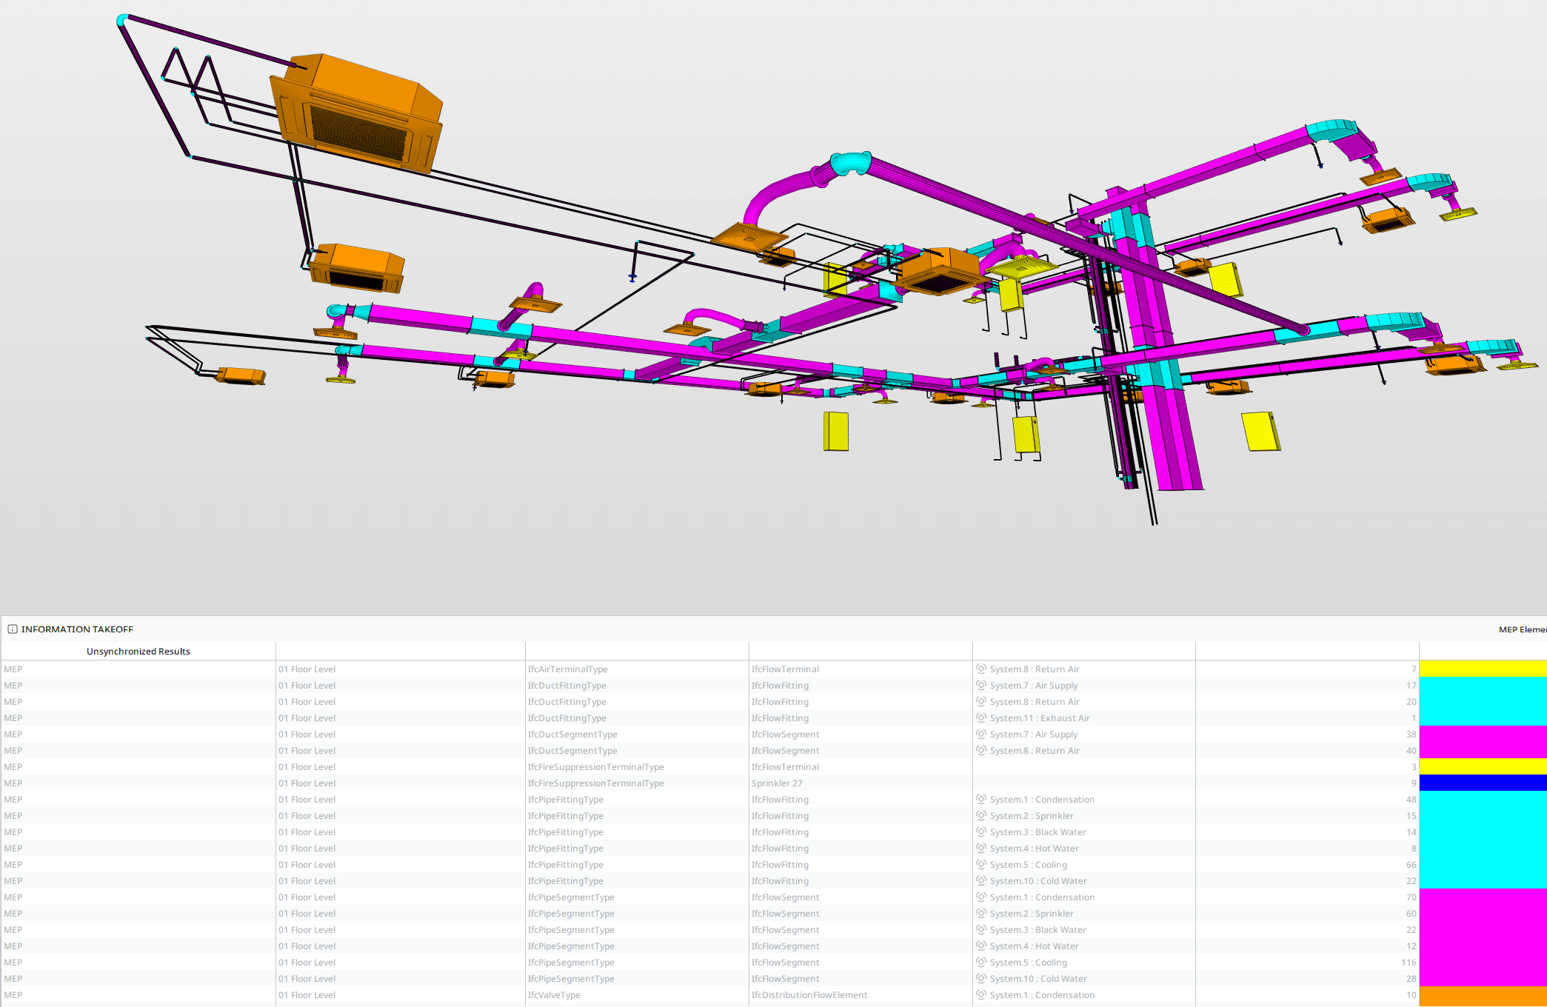Click the yellow swatch on IfcAirTerminalType row
The height and width of the screenshot is (1007, 1547).
click(1483, 669)
